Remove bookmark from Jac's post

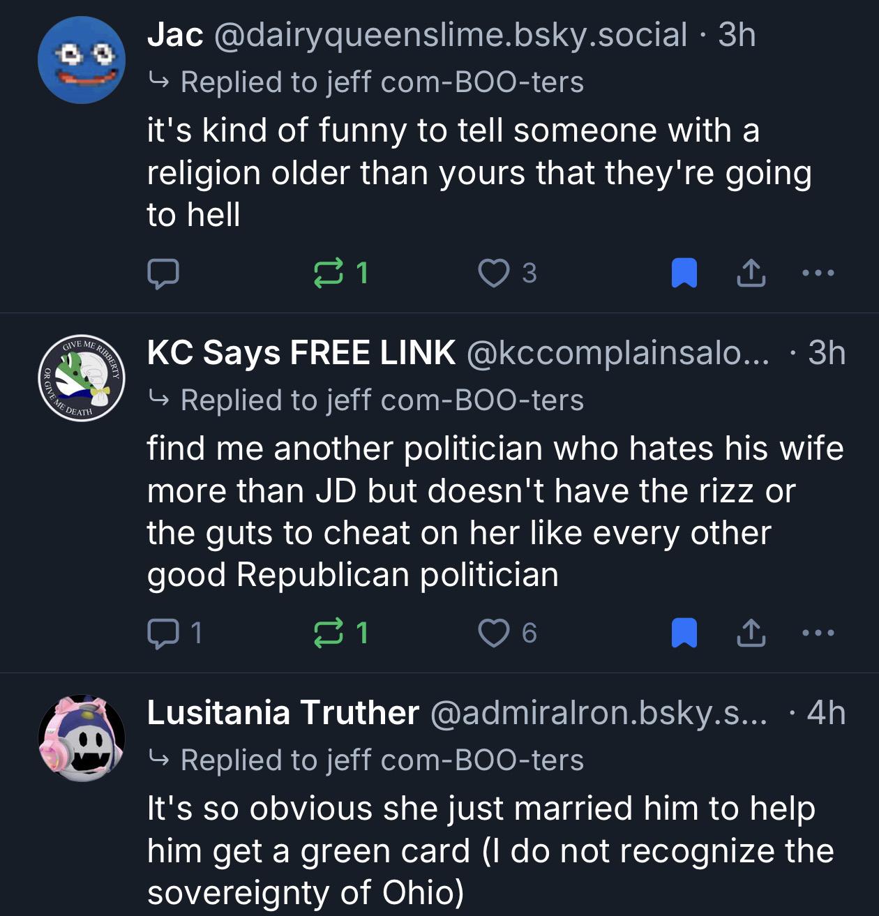click(684, 273)
